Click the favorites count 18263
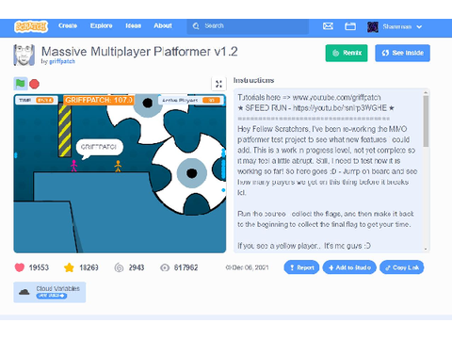The height and width of the screenshot is (339, 452). click(89, 267)
